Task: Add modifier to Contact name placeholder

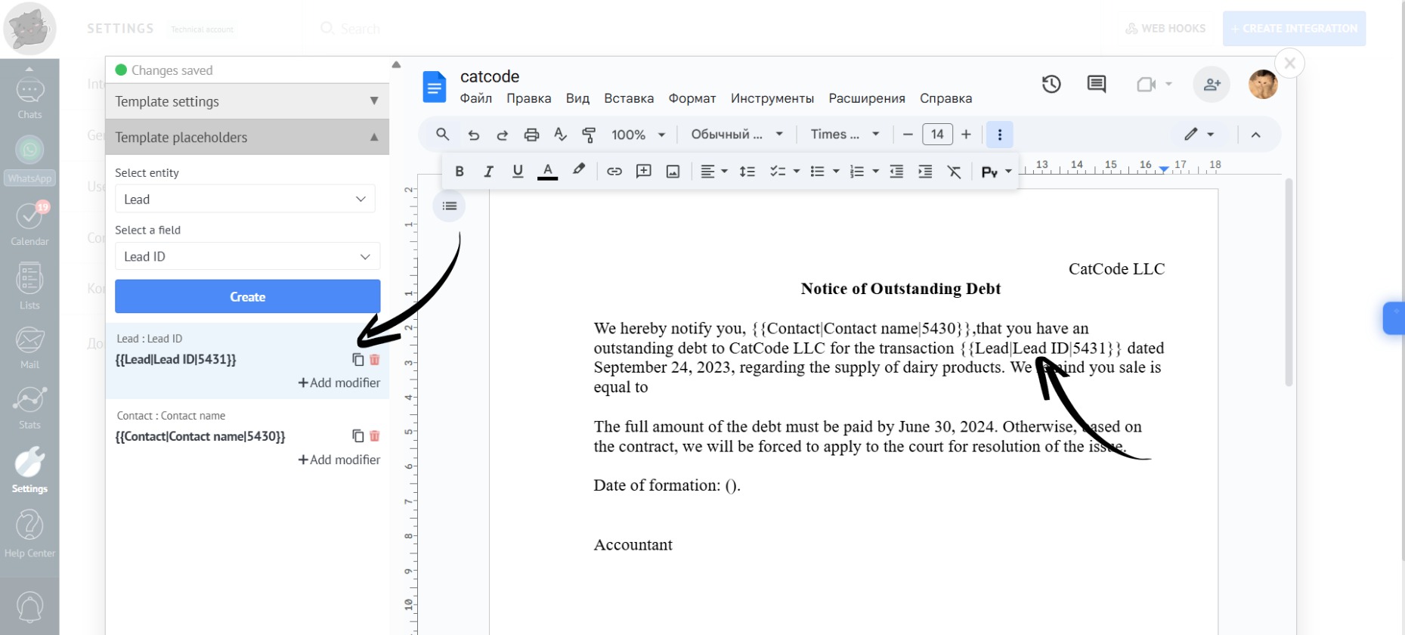Action: click(x=339, y=460)
